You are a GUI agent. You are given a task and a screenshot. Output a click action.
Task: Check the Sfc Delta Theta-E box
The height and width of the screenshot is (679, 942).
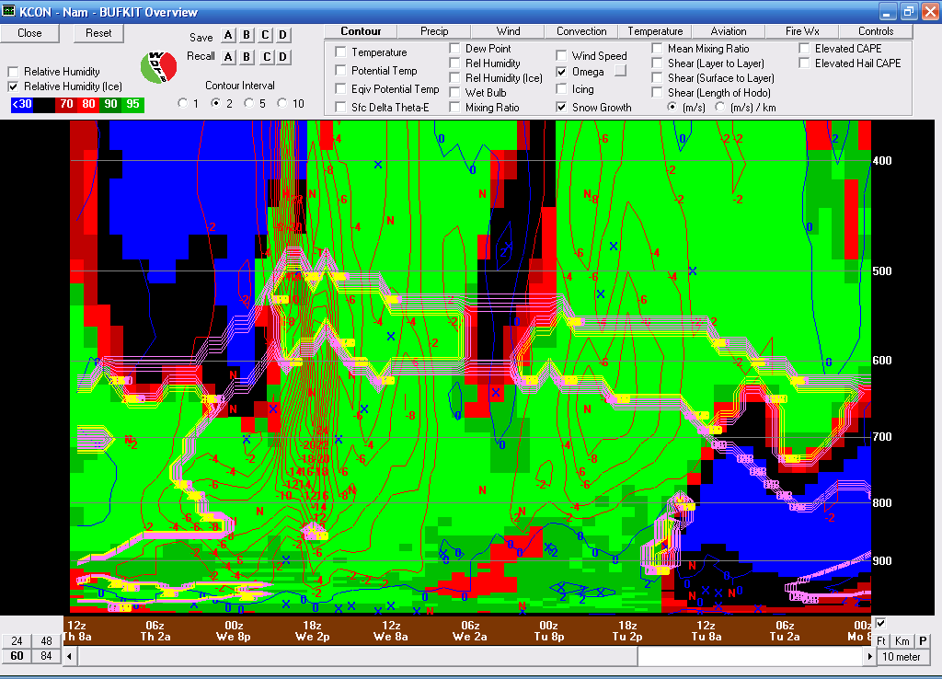click(x=340, y=107)
